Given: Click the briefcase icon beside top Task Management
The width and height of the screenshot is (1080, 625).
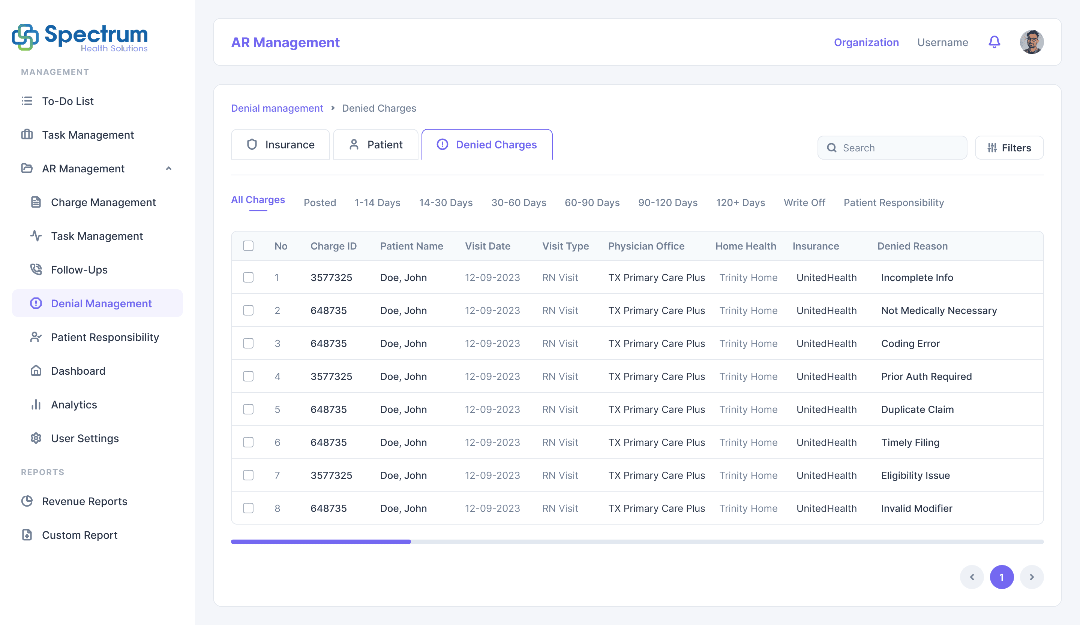Looking at the screenshot, I should [27, 135].
